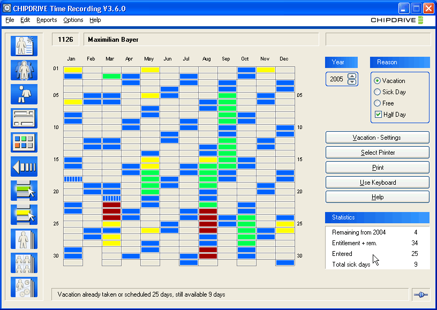Click the dark red Mar 22 calendar cell
Screen dimensions: 437x310
click(111, 205)
